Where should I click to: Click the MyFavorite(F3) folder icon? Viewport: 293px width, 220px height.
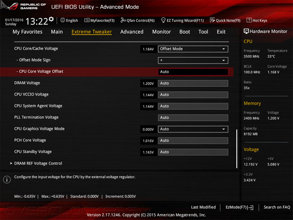(87, 20)
